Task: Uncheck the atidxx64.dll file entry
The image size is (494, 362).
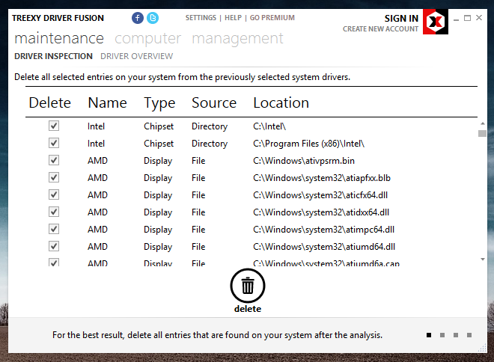Action: [54, 212]
